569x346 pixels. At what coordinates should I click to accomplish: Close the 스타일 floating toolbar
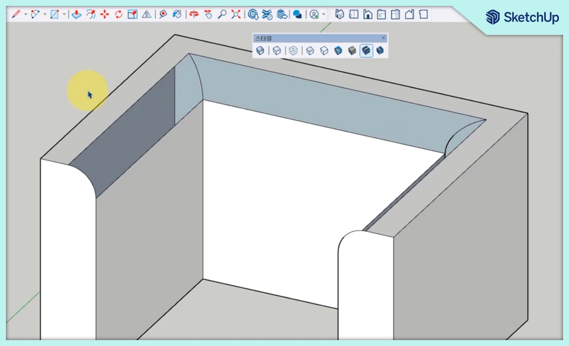pyautogui.click(x=383, y=38)
